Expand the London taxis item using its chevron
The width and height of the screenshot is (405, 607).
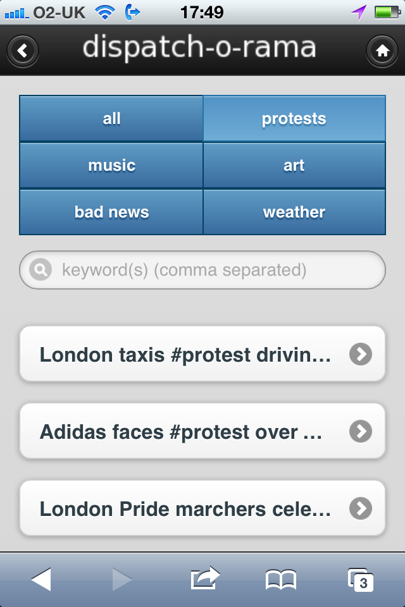[361, 354]
